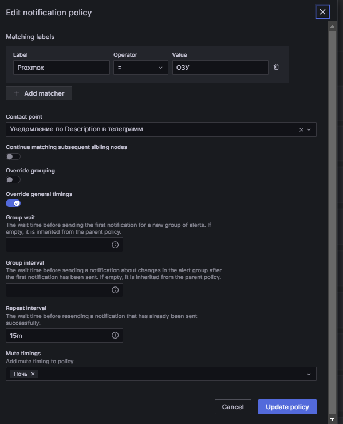Click the dialog vertical scrollbar thumb
The width and height of the screenshot is (343, 424).
(x=333, y=222)
